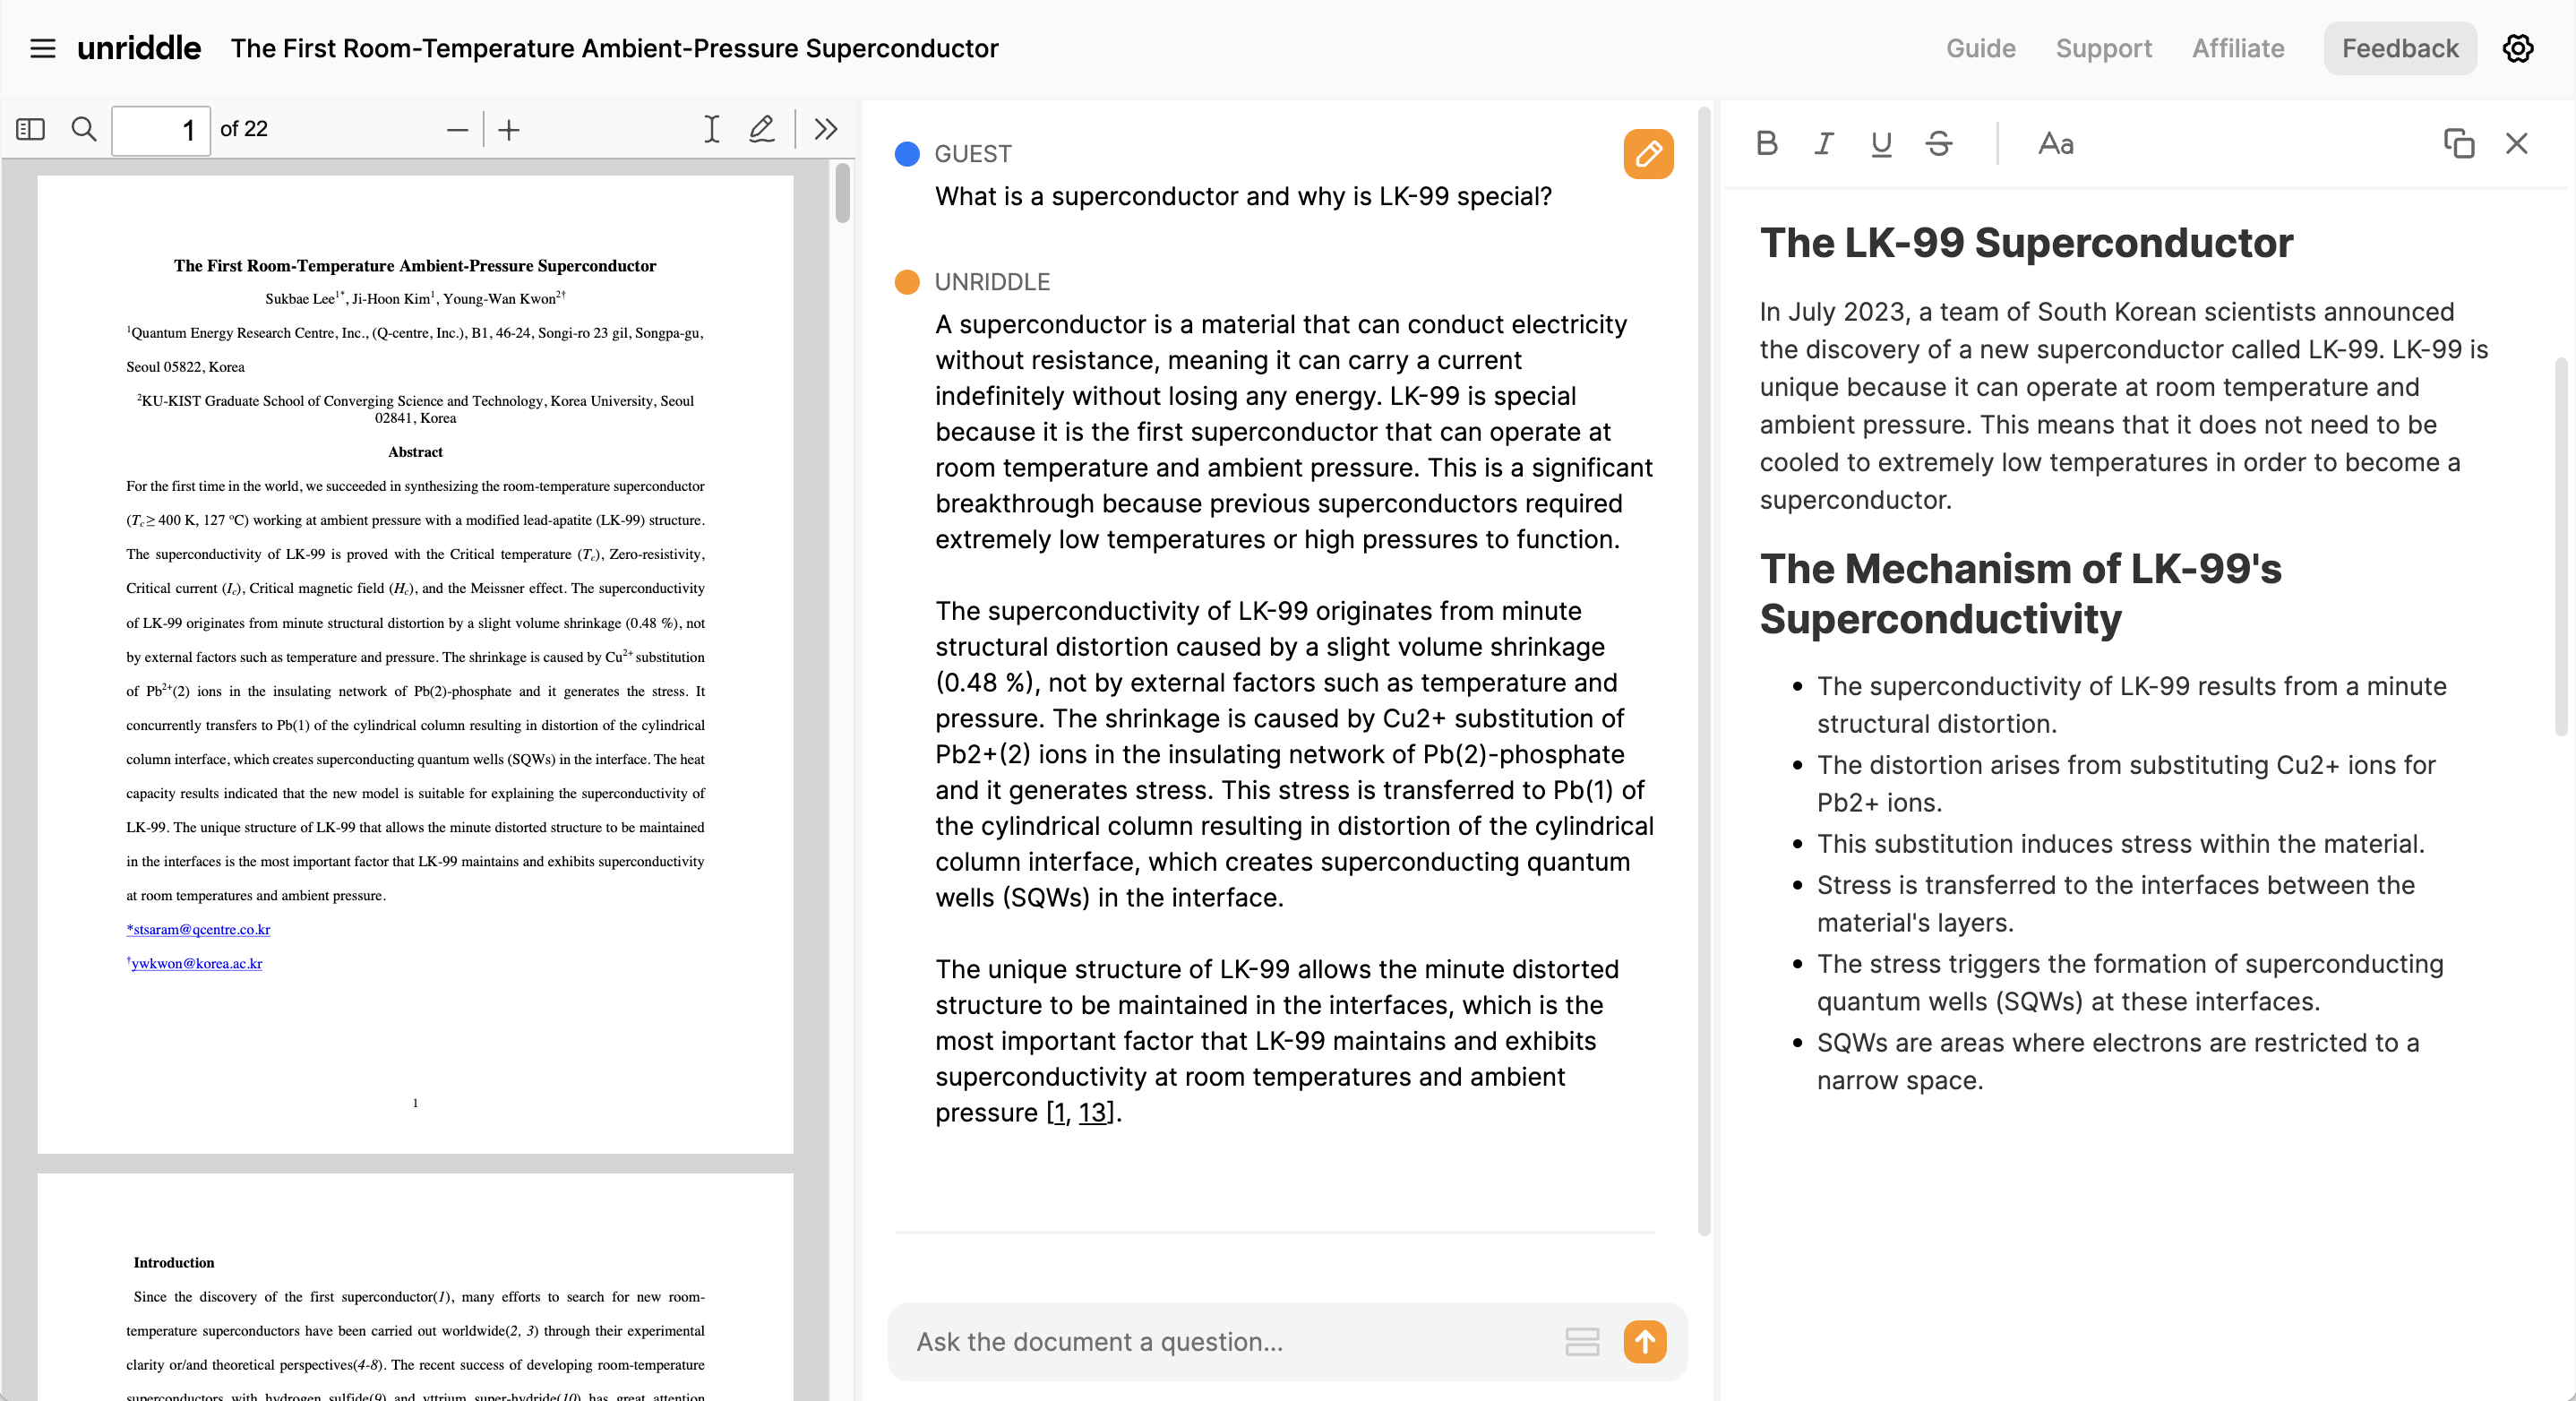Open the stsaram@qcentre.co.kr email link
Screen dimensions: 2576x1401
click(200, 929)
